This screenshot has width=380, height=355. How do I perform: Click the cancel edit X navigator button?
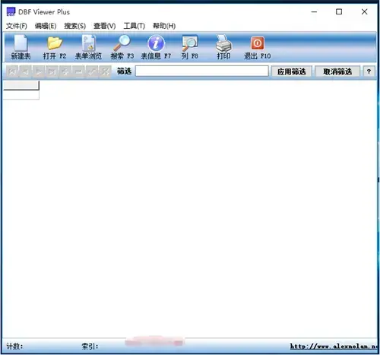pos(105,71)
